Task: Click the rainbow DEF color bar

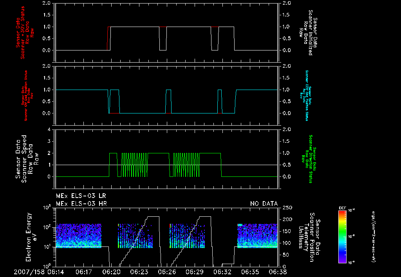Action: point(342,237)
